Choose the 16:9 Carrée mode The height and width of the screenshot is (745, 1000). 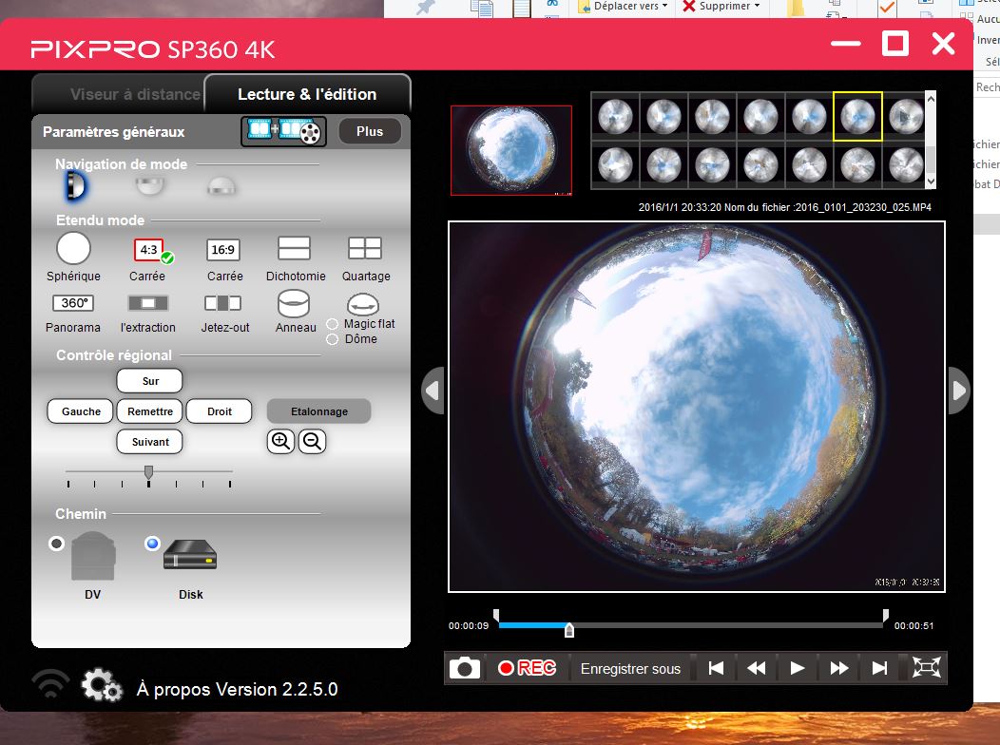click(x=223, y=249)
